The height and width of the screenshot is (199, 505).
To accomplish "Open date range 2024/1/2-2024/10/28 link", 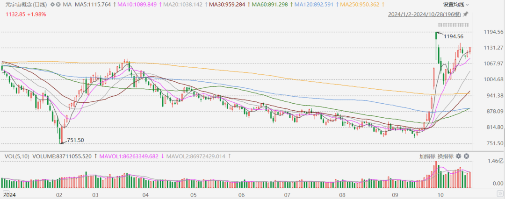I will click(425, 14).
